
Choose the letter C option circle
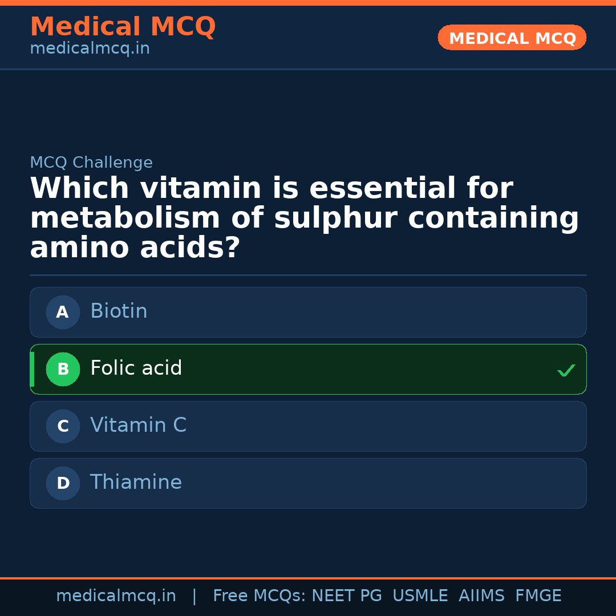click(x=63, y=426)
